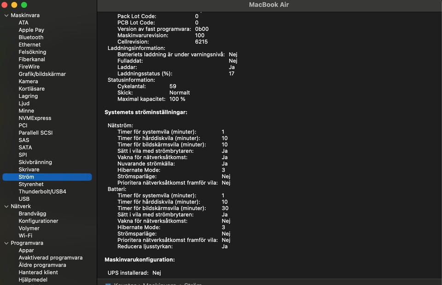The height and width of the screenshot is (285, 442).
Task: Click the UPS installerad label
Action: tap(128, 273)
